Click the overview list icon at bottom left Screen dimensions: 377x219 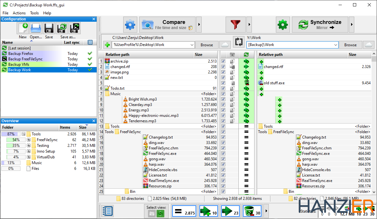click(108, 211)
